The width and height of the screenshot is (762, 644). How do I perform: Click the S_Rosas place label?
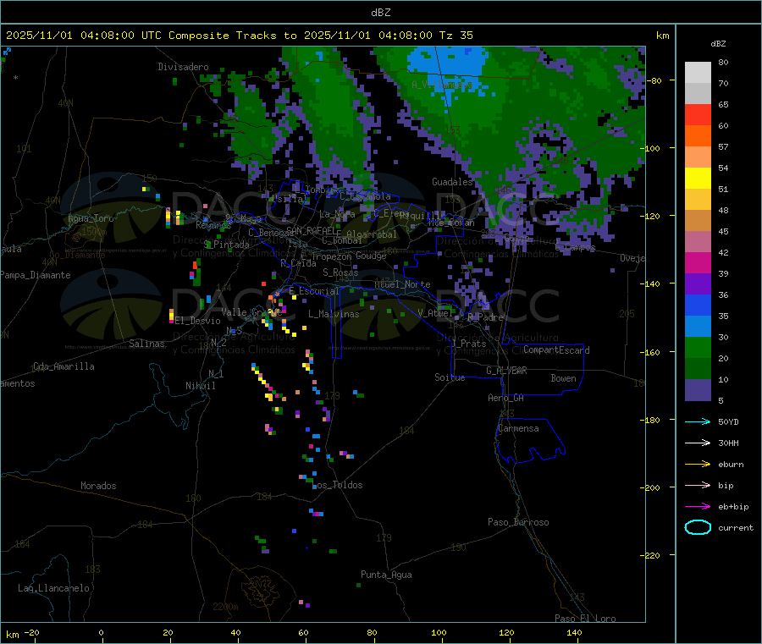pyautogui.click(x=340, y=272)
